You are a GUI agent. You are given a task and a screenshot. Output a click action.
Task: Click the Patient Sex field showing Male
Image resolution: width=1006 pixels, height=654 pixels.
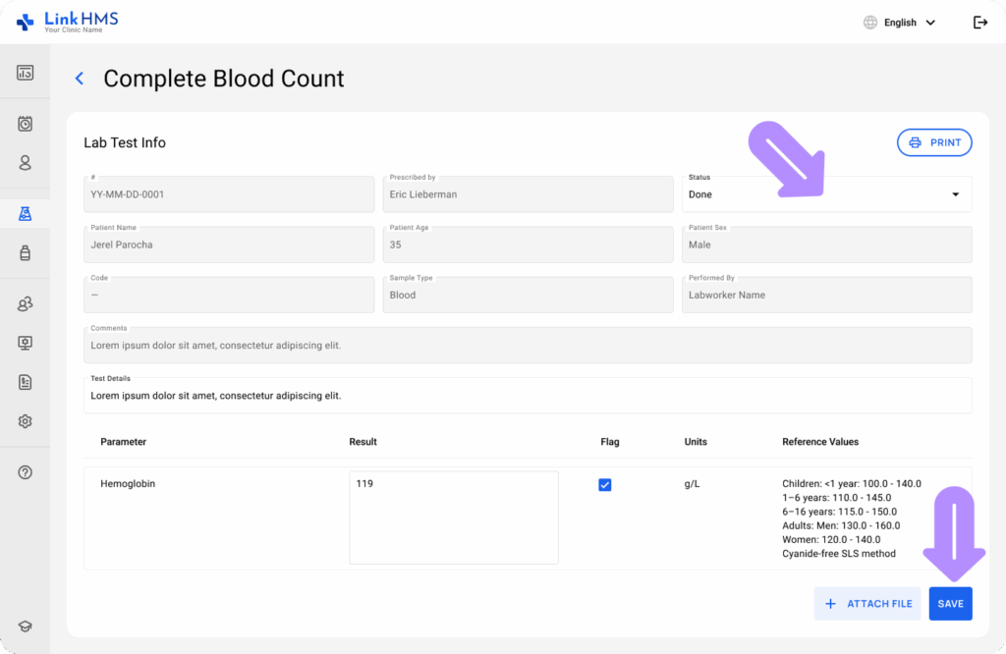(826, 245)
